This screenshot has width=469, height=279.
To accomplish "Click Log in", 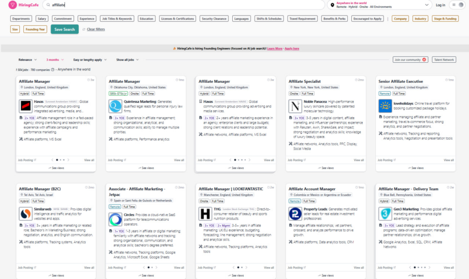I will [440, 5].
